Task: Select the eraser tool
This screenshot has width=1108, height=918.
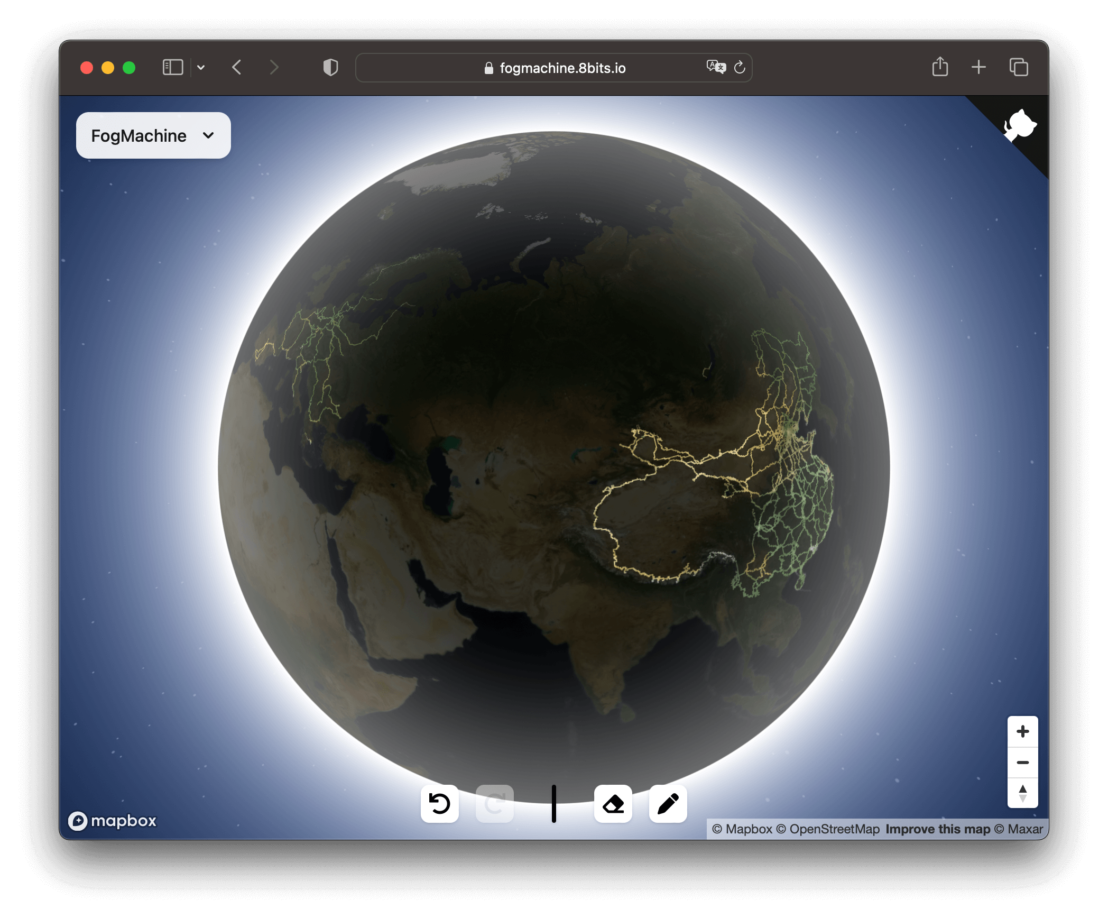Action: (613, 804)
